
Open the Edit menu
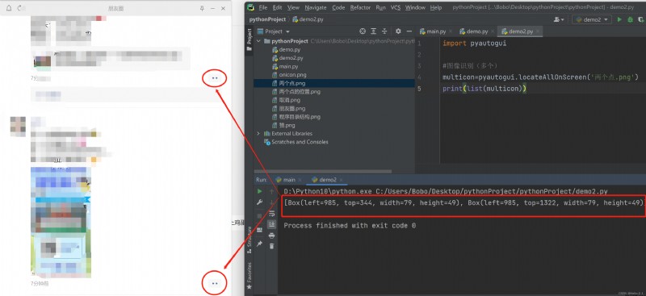click(x=277, y=7)
